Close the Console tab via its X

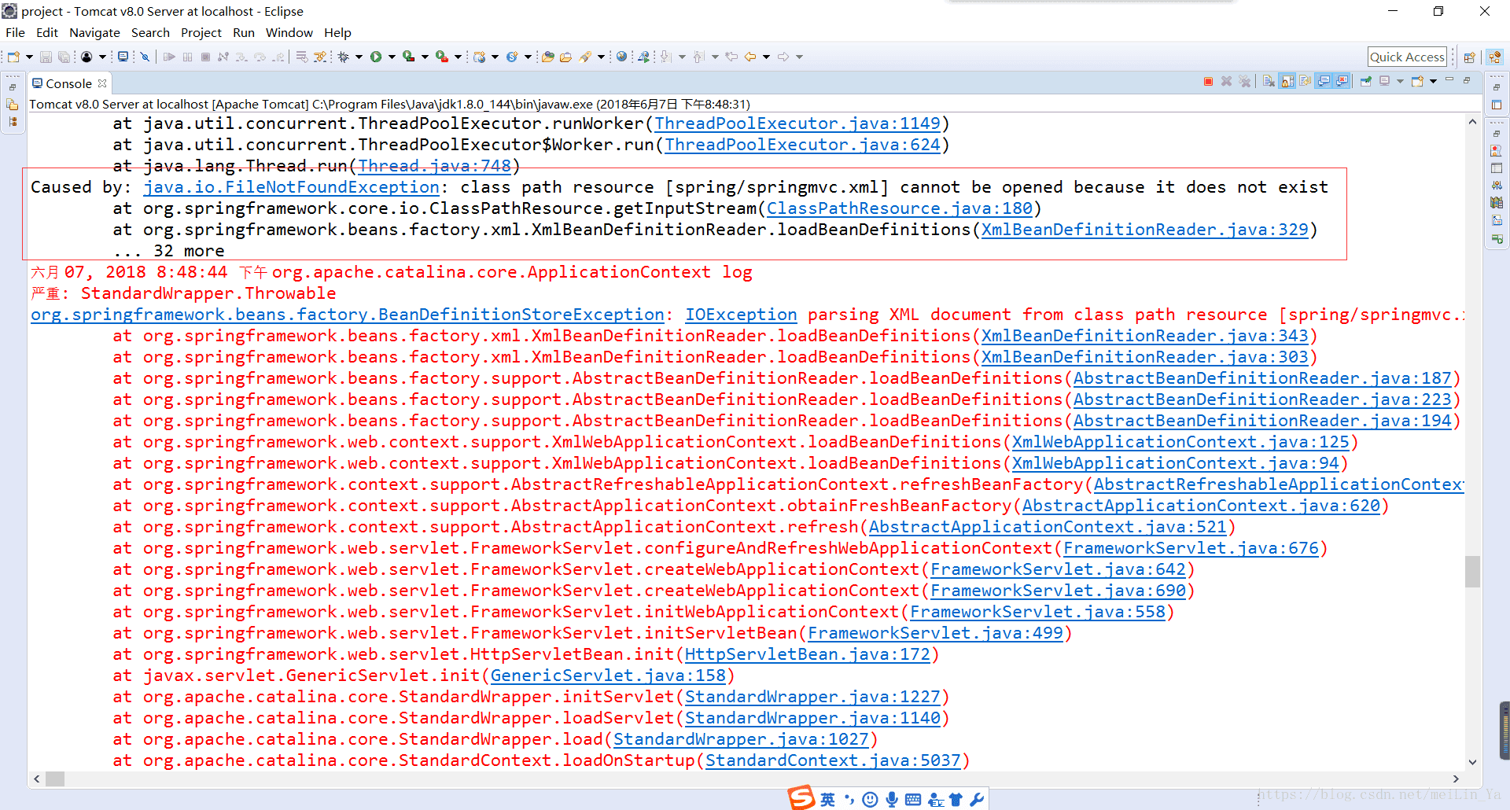point(102,83)
